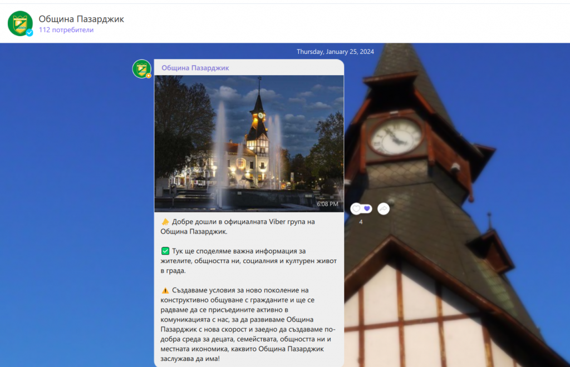Open sender name Община Пазарджик in message bubble
This screenshot has height=367, width=570.
click(x=195, y=68)
